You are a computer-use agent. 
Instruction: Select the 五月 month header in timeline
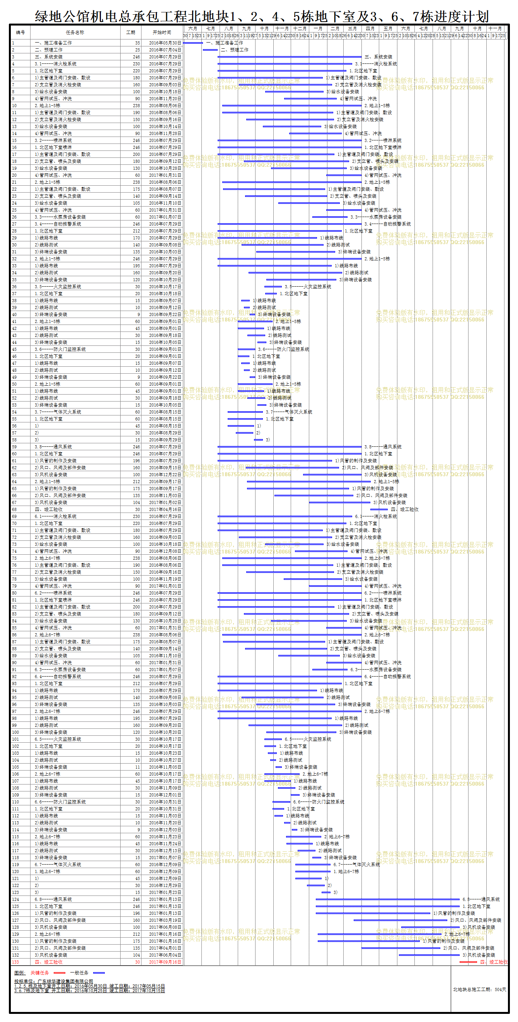(x=388, y=29)
